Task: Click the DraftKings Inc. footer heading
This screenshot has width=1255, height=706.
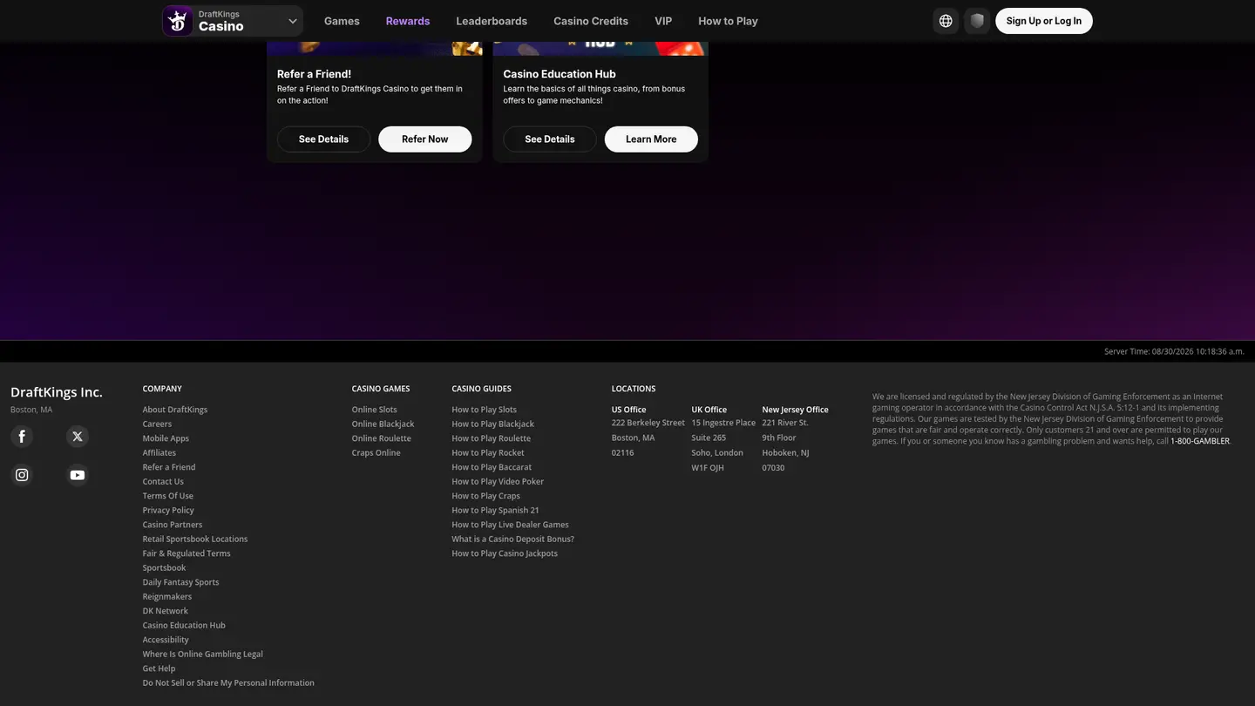Action: point(57,392)
